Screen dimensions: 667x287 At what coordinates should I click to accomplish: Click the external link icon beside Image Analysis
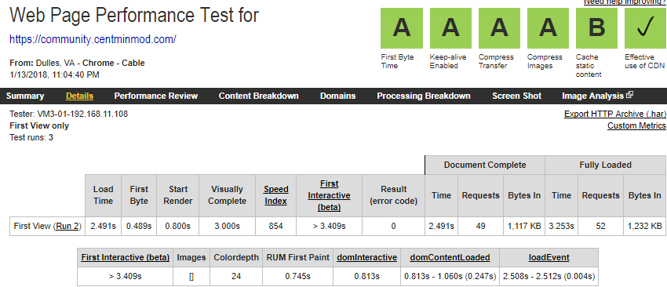(x=630, y=95)
